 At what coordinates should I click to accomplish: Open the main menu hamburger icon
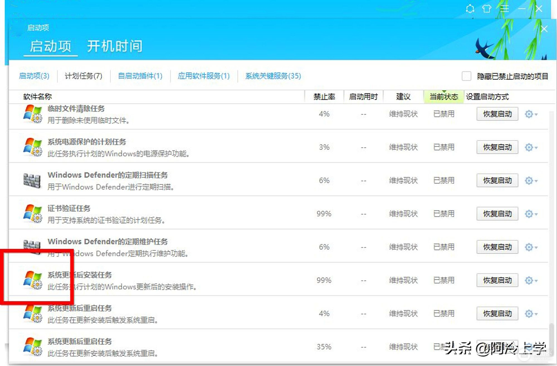[x=504, y=9]
